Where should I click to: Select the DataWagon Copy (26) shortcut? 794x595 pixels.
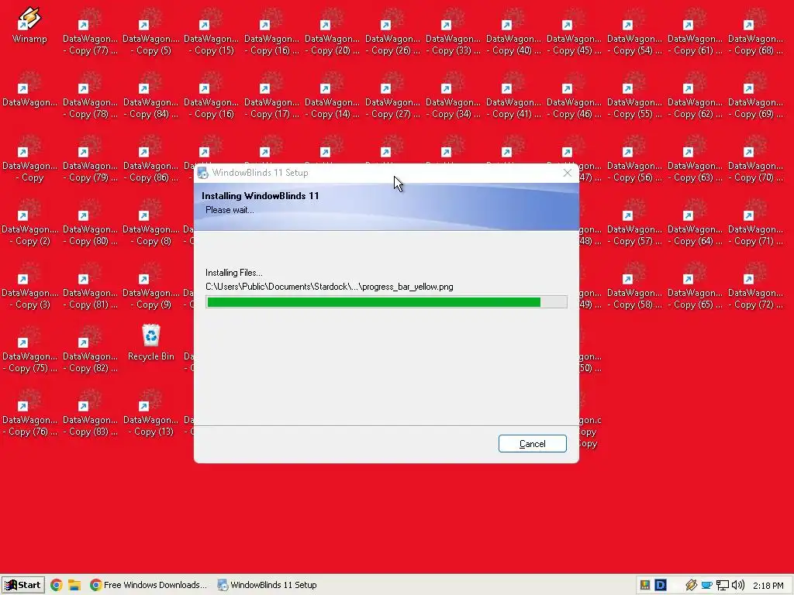coord(393,33)
